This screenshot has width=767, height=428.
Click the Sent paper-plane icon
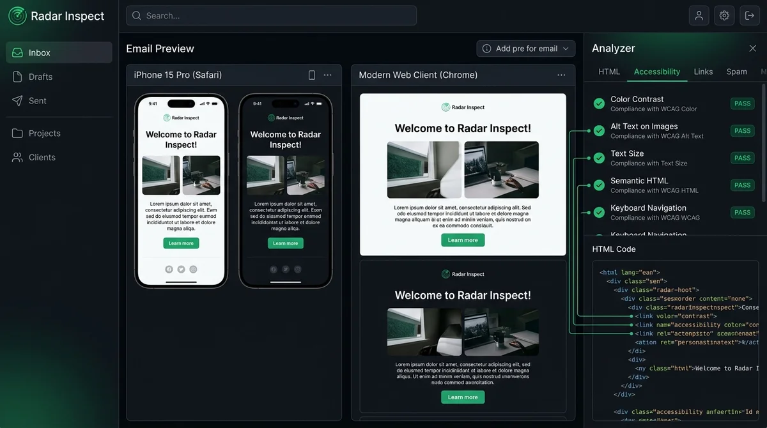click(17, 100)
